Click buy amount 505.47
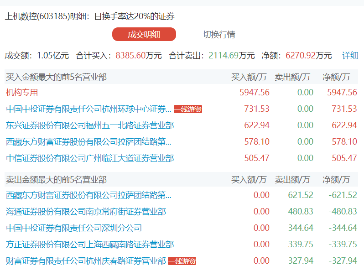 (257, 158)
